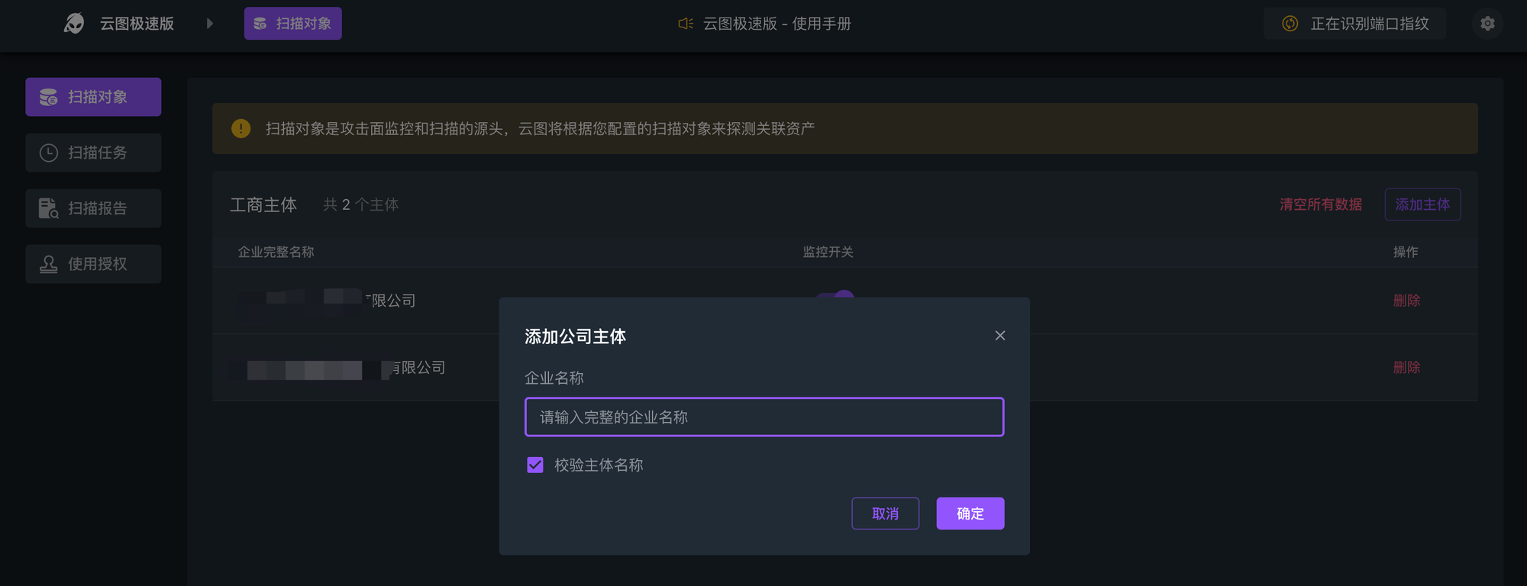This screenshot has height=586, width=1527.
Task: Open 扫描任务 via the clock icon
Action: click(47, 153)
